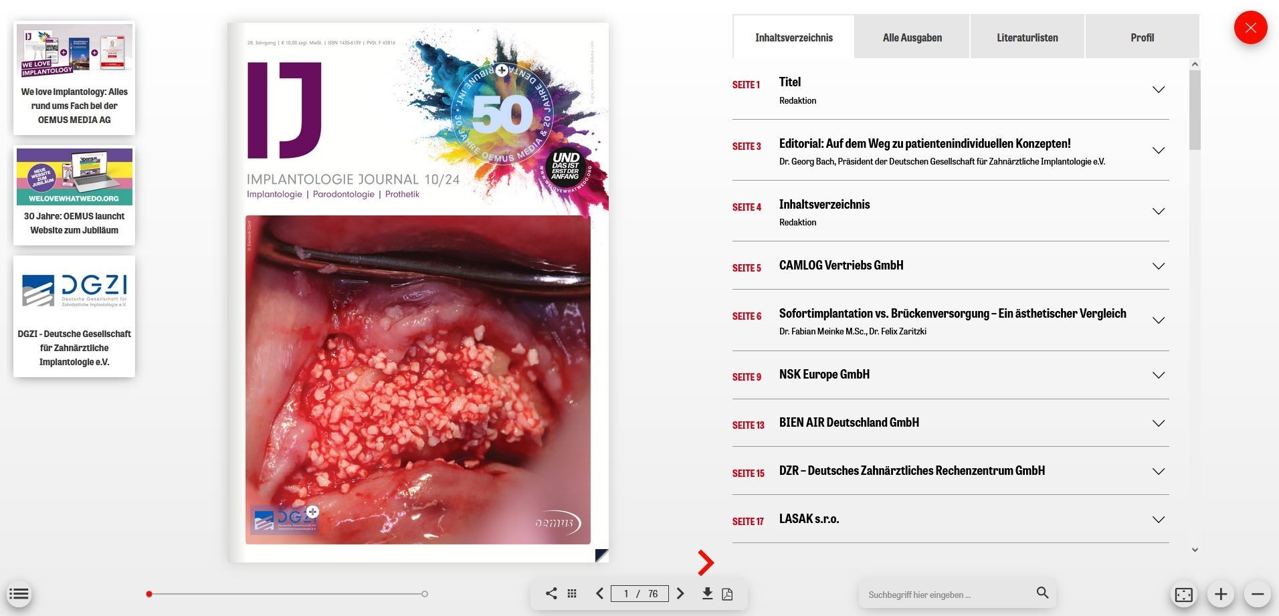Open 30 Jahre OEMUS website card

(x=74, y=195)
